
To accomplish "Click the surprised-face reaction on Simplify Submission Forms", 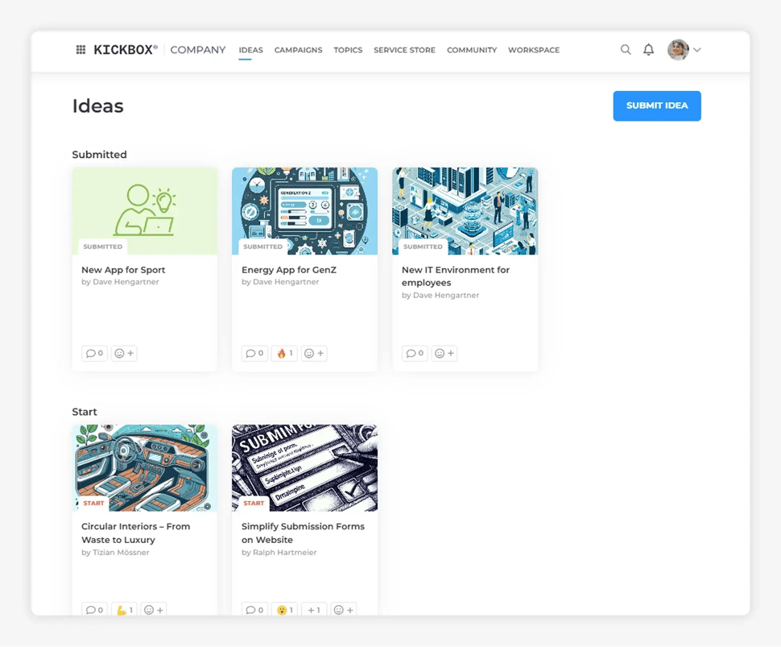I will (x=283, y=610).
